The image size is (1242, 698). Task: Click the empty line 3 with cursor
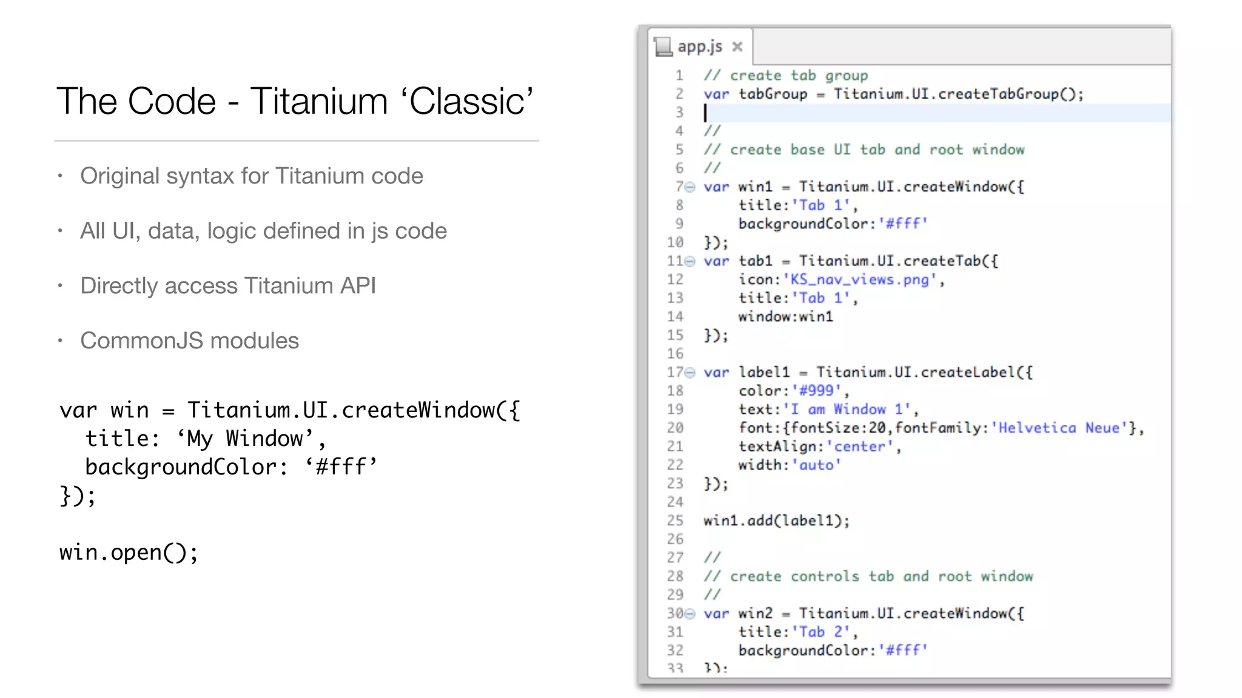(x=937, y=113)
